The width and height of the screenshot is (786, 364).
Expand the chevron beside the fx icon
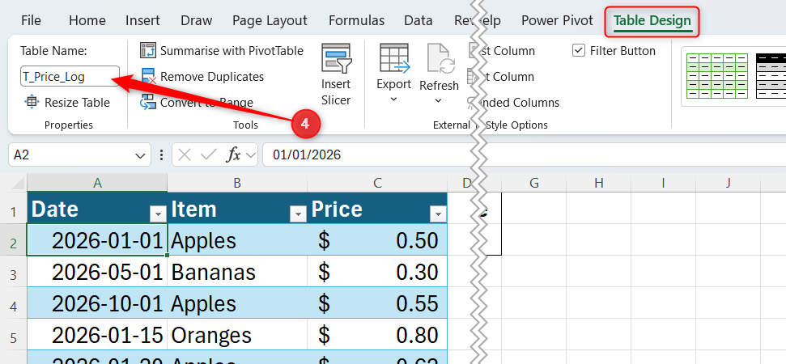(251, 155)
